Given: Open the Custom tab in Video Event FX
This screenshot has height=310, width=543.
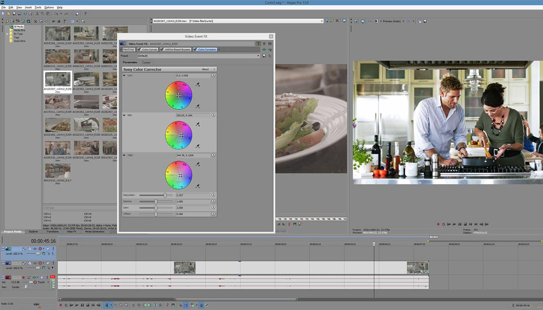Looking at the screenshot, I should pyautogui.click(x=146, y=62).
